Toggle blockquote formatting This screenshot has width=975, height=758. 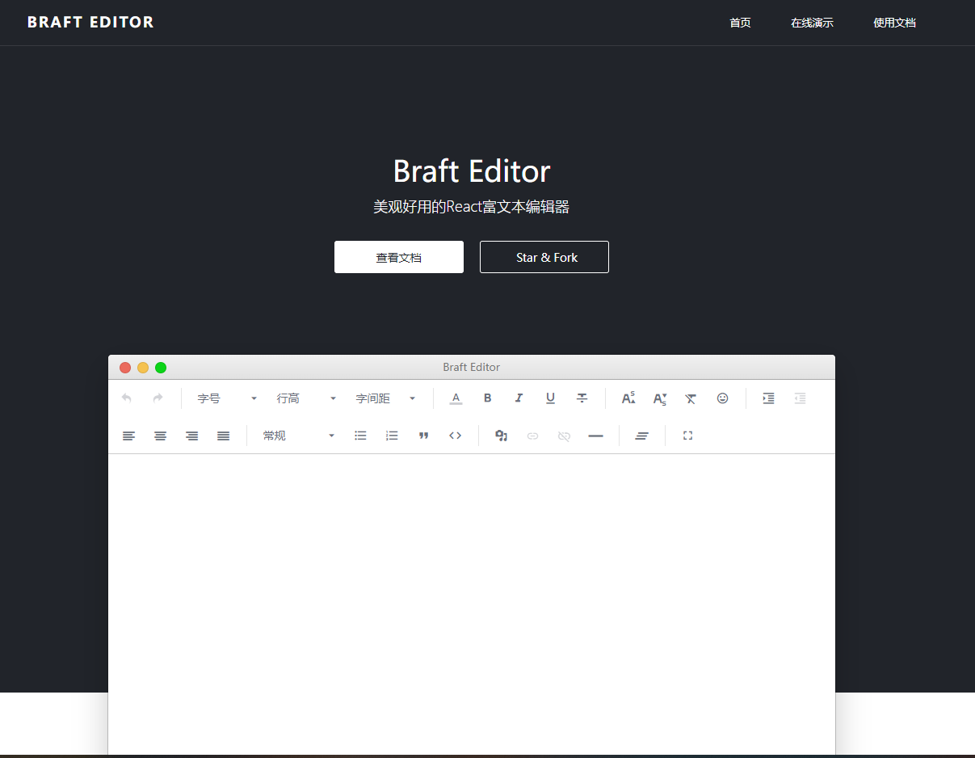coord(423,436)
